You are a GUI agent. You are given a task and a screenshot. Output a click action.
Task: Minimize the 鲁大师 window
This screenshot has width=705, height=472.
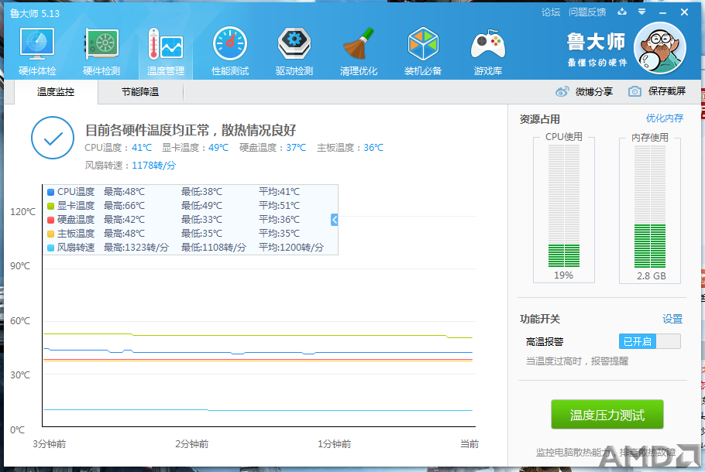click(x=662, y=12)
